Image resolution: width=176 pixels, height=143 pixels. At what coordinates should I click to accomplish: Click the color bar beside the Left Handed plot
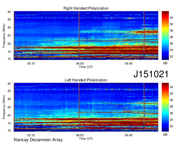click(165, 107)
